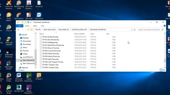The width and height of the screenshot is (170, 95).
Task: Go up one folder level arrow
Action: (x=28, y=30)
